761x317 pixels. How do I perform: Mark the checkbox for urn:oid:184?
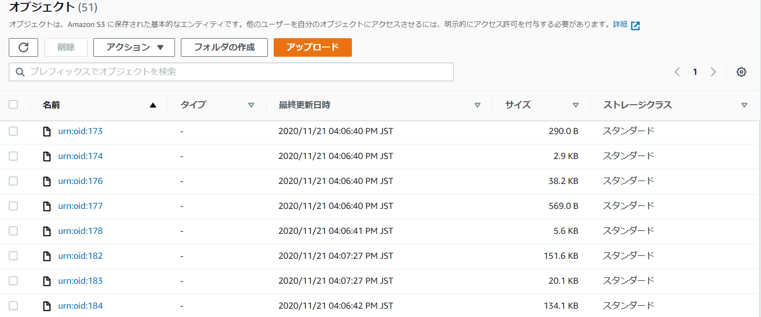(x=13, y=306)
